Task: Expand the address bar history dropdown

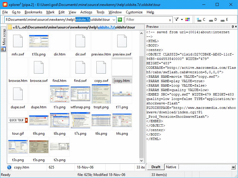Action: [114, 20]
